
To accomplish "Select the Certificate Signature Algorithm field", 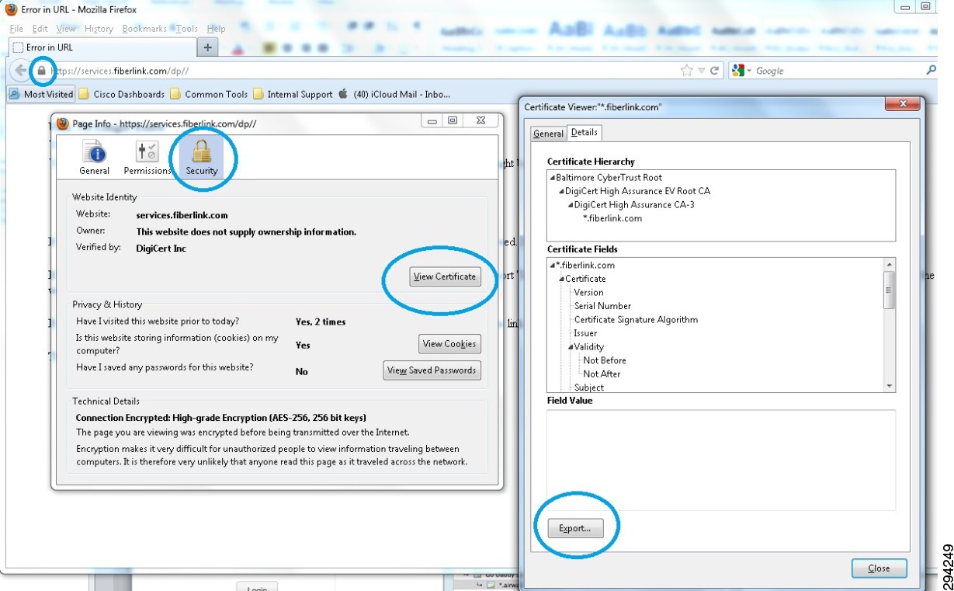I will pyautogui.click(x=636, y=320).
